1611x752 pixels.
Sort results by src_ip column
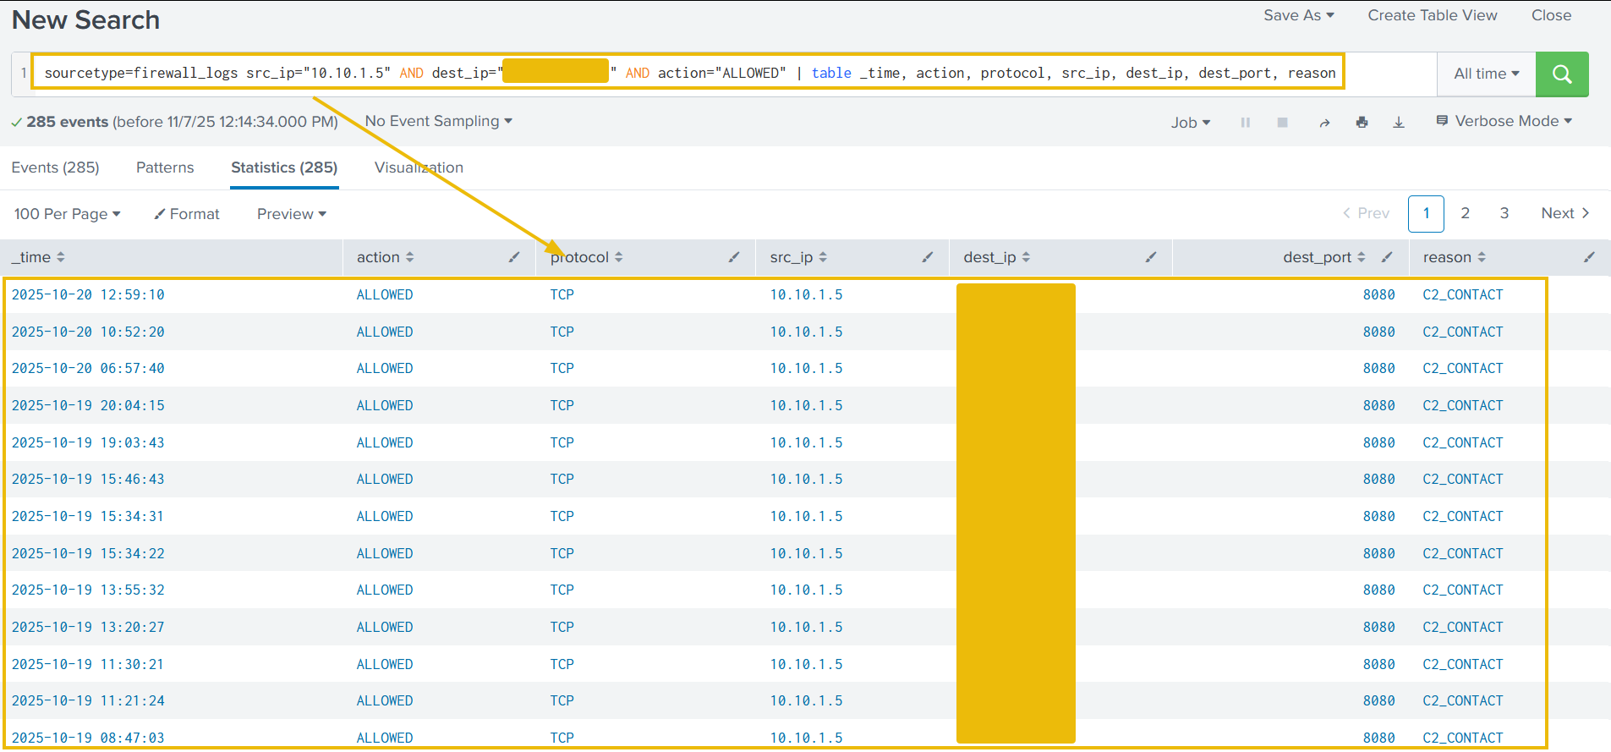tap(797, 257)
